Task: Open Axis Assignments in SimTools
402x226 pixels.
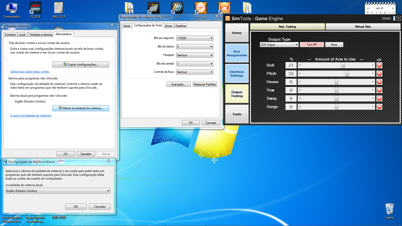Action: 237,53
